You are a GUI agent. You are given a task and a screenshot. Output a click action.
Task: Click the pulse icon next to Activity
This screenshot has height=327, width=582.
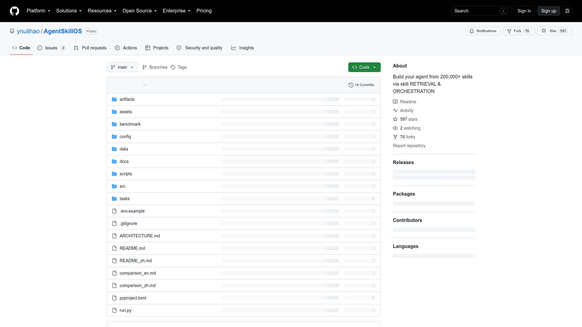click(395, 111)
